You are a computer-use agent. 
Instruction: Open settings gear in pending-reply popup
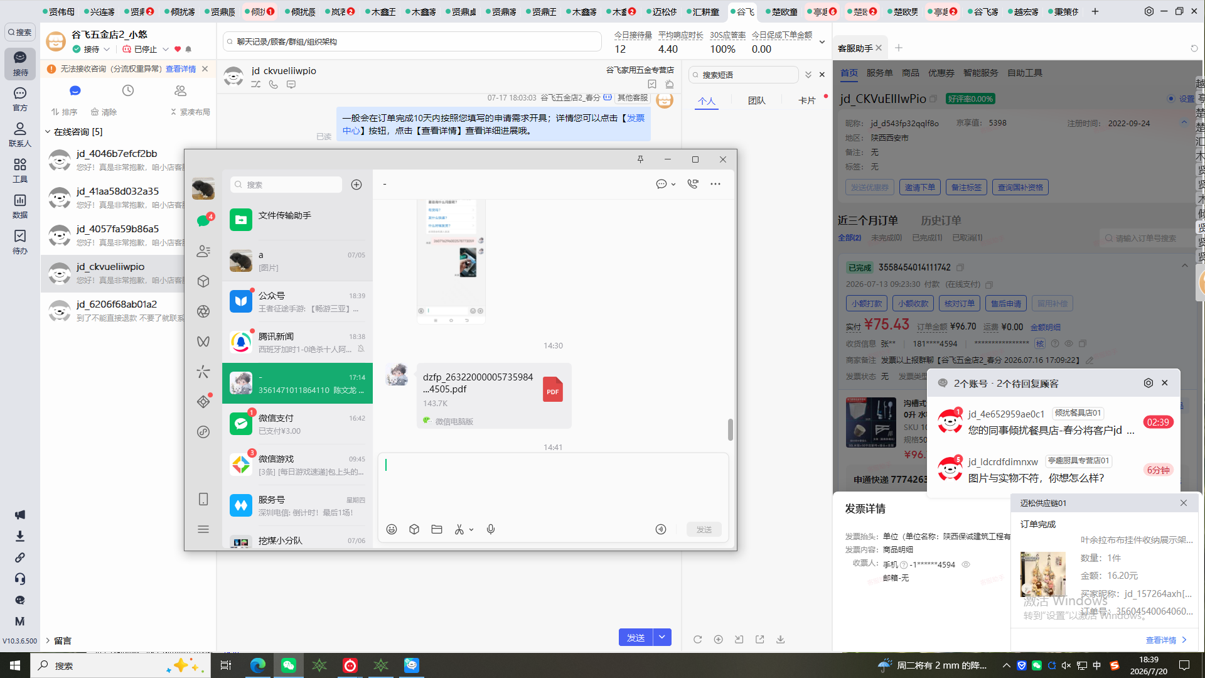point(1149,383)
